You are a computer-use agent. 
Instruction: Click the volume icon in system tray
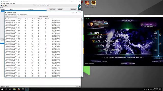click(x=146, y=89)
